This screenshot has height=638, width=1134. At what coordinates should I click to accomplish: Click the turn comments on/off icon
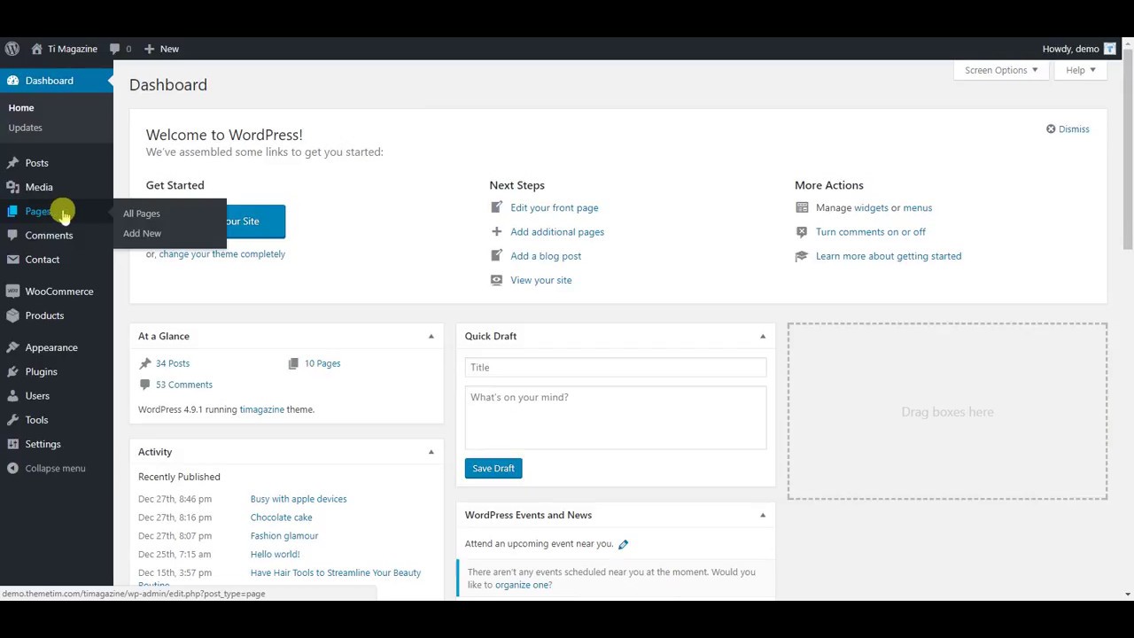point(802,231)
